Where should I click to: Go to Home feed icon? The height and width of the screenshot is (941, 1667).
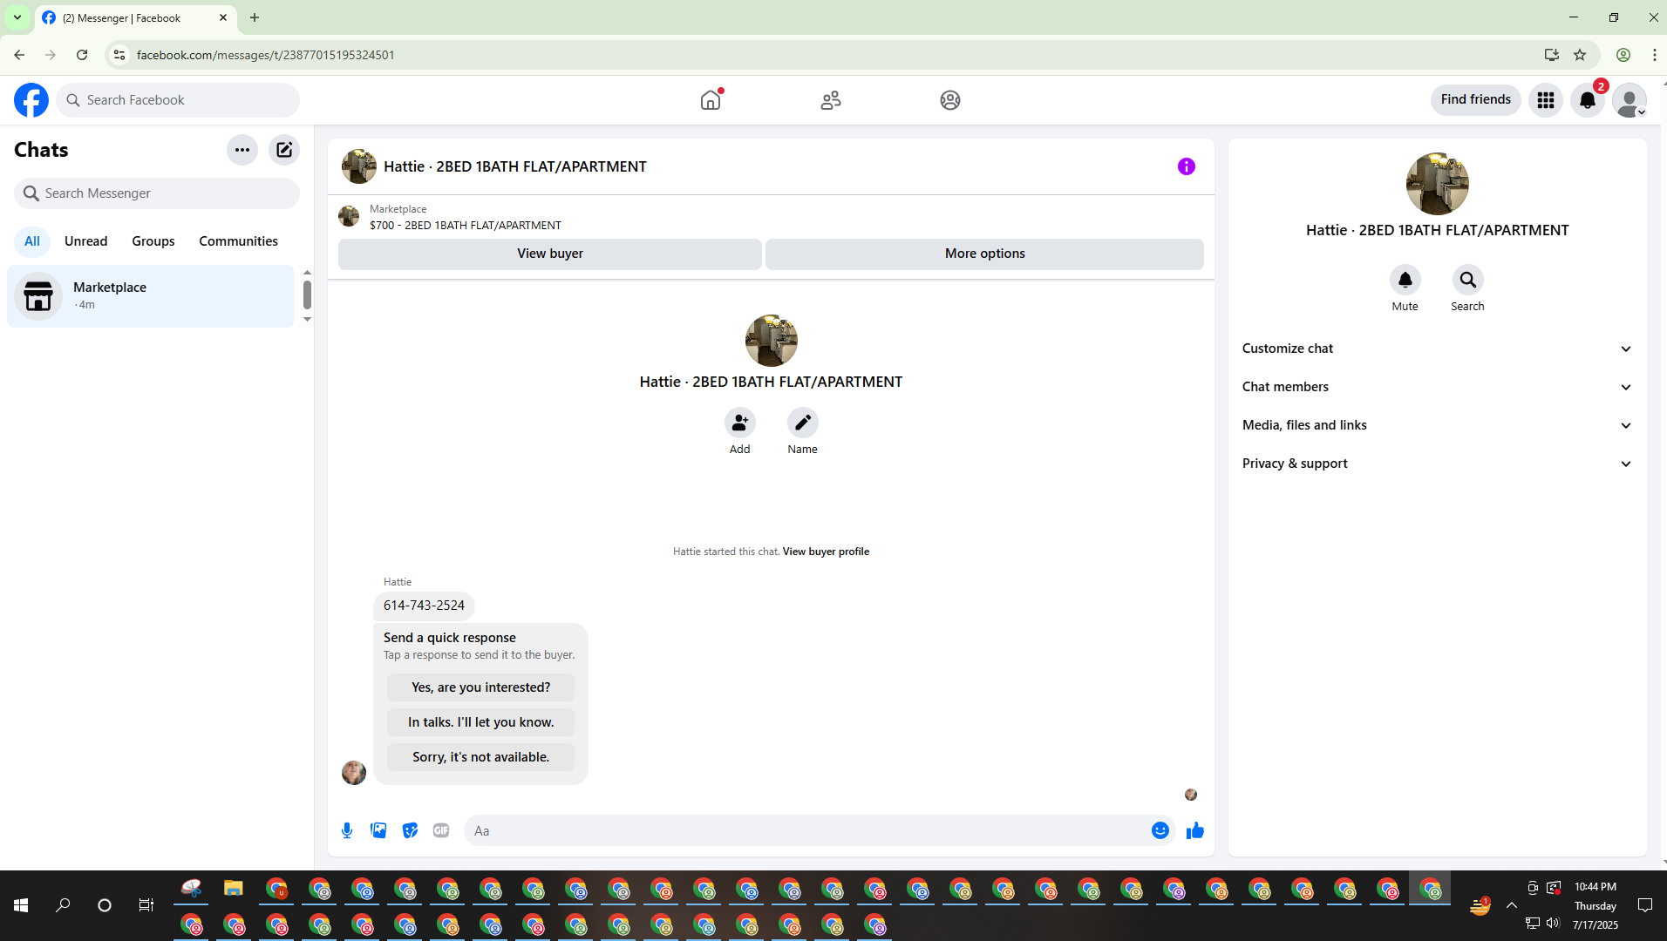click(x=711, y=100)
